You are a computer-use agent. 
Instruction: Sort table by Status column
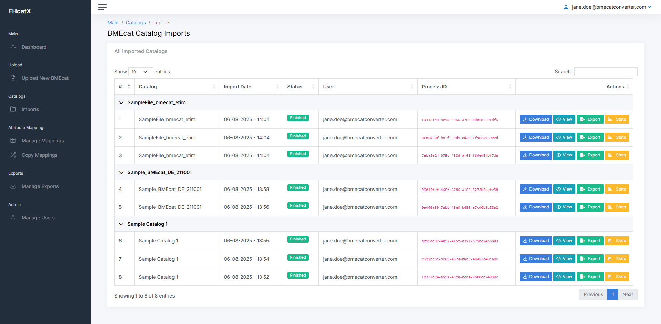[301, 87]
